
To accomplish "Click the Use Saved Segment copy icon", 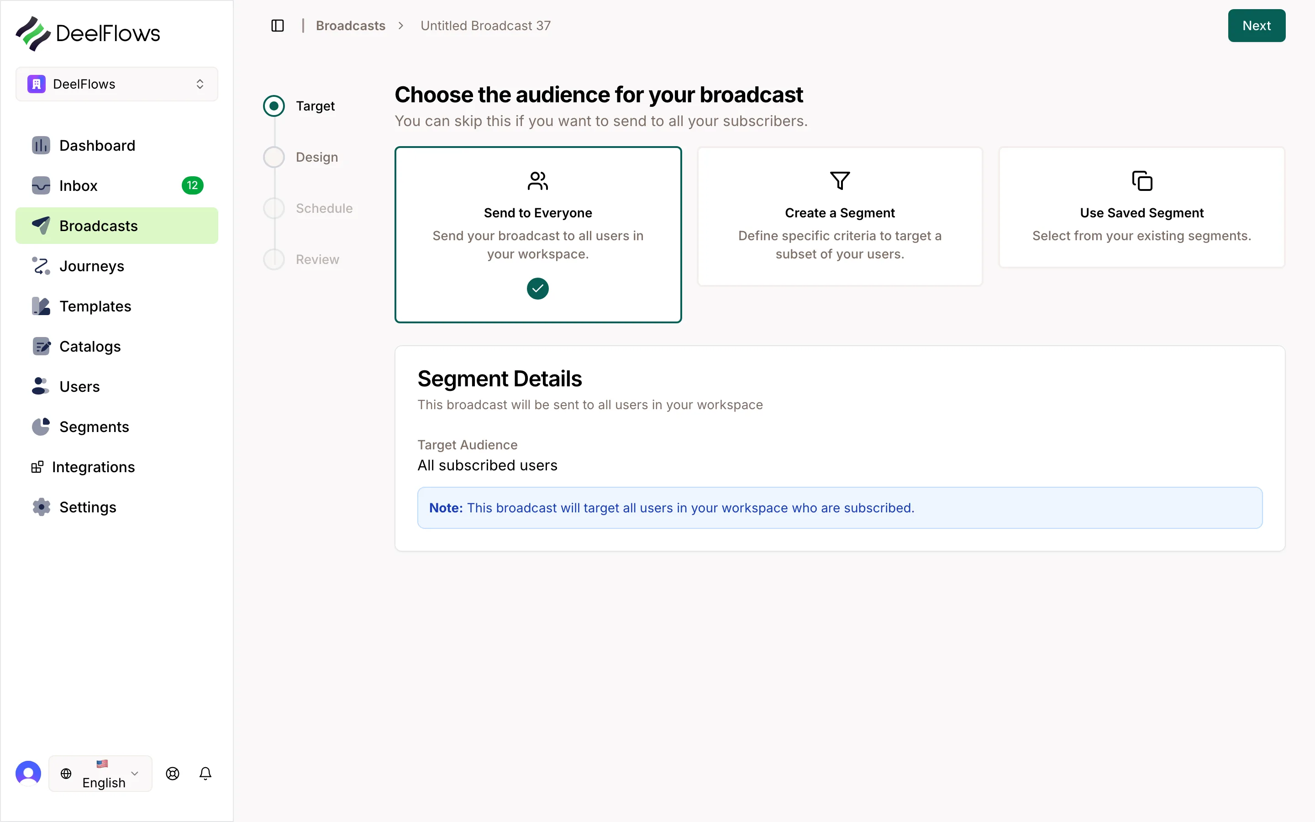I will (x=1141, y=180).
